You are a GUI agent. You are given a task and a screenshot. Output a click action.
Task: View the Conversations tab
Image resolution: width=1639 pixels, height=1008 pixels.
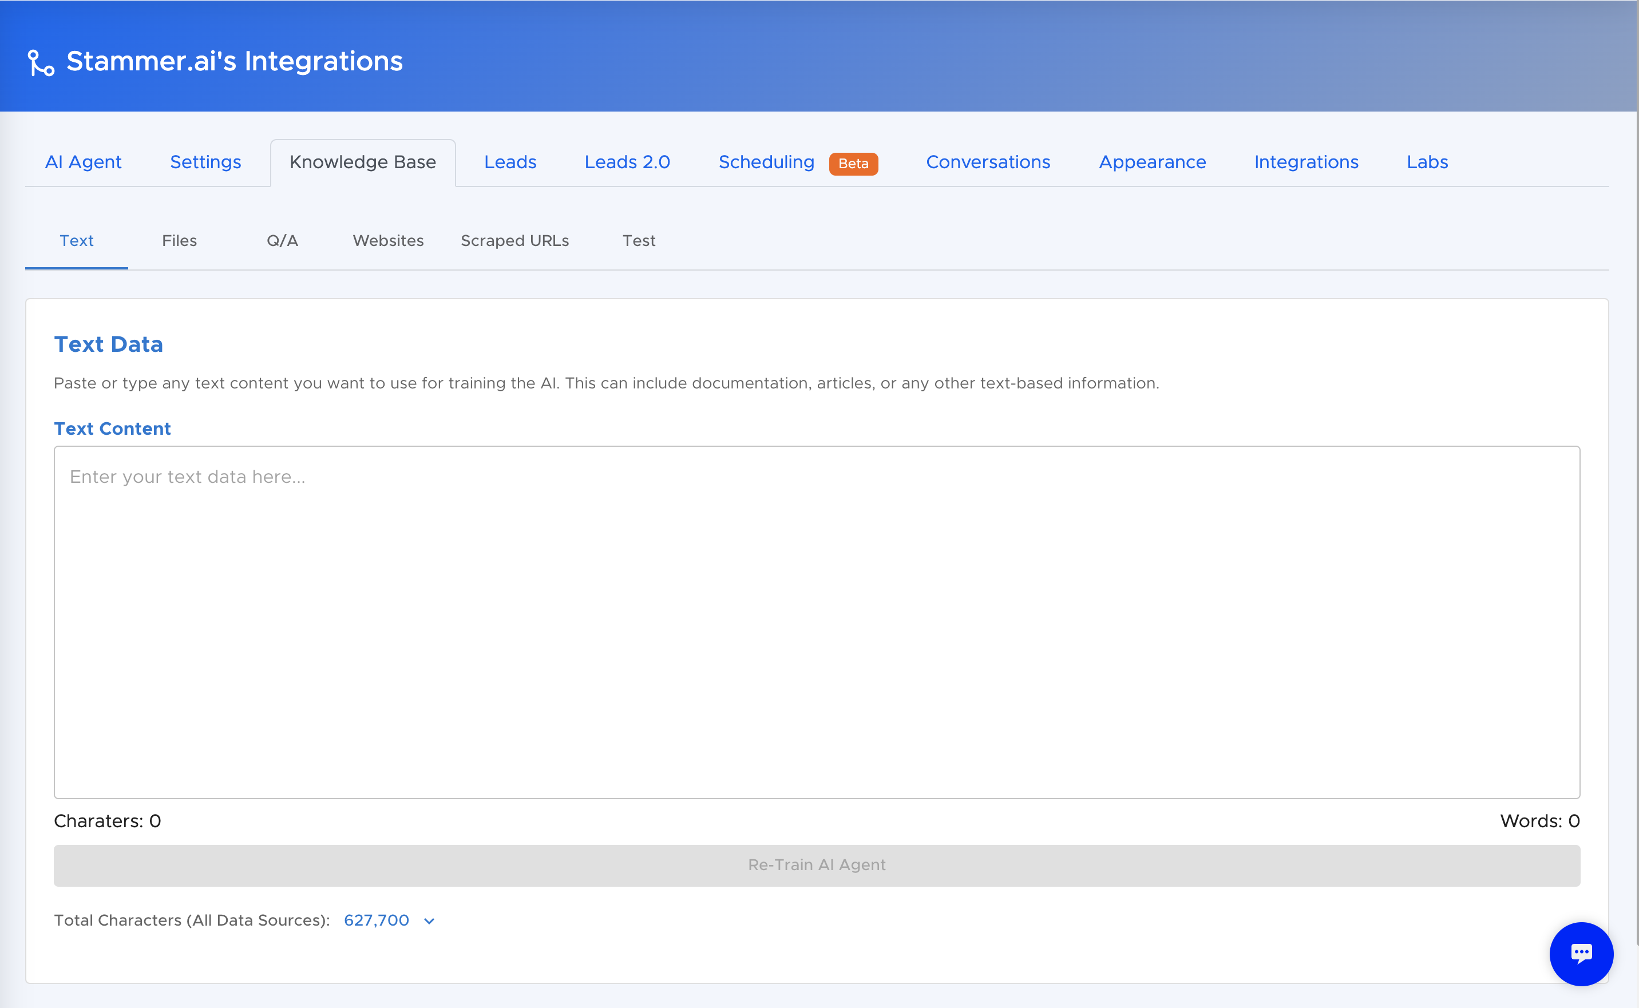point(988,162)
